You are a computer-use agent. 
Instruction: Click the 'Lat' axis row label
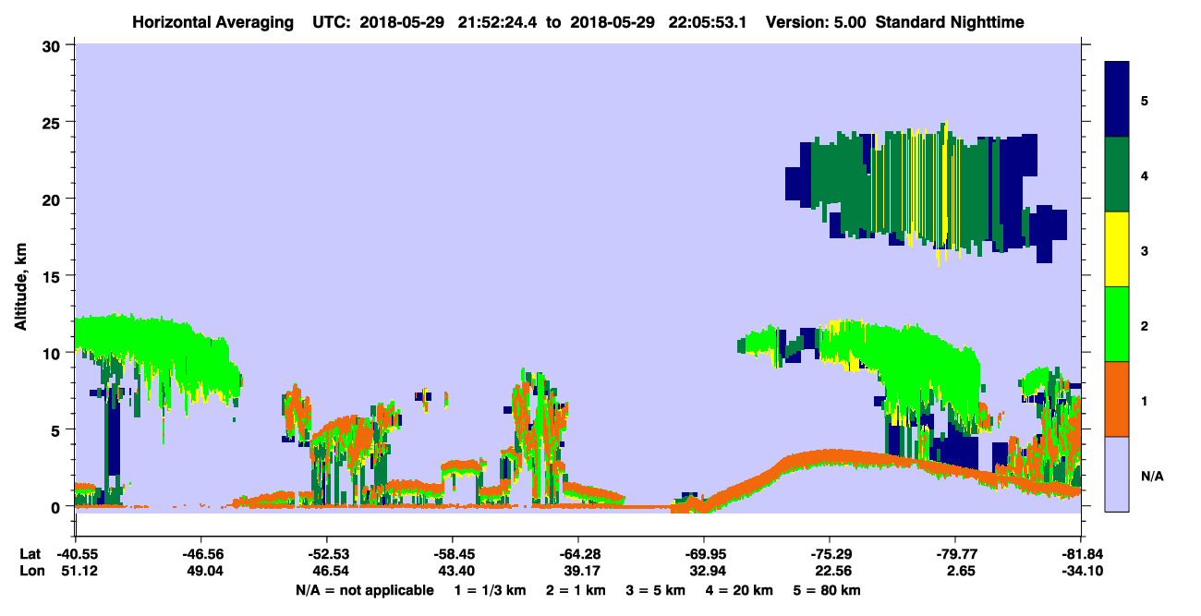tap(30, 554)
